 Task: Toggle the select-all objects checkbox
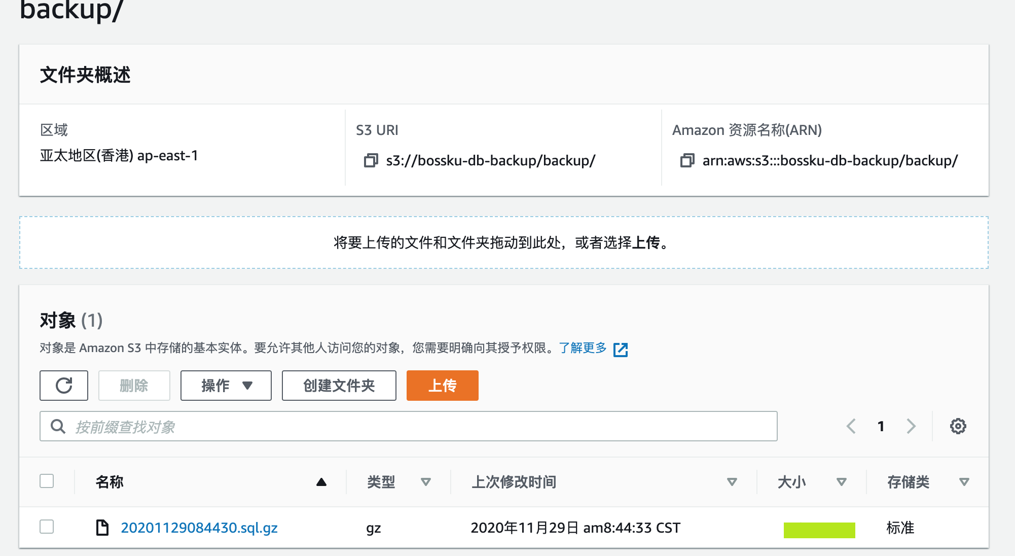[47, 481]
